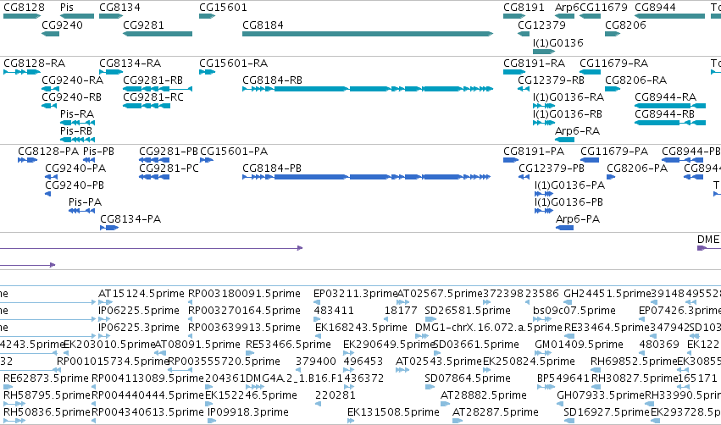The height and width of the screenshot is (425, 721).
Task: Select the CG8128-RA transcript
Action: pos(22,72)
